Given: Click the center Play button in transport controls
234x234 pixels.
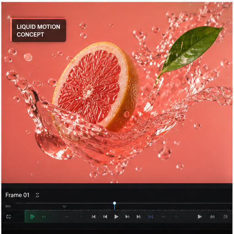Looking at the screenshot, I should click(116, 217).
